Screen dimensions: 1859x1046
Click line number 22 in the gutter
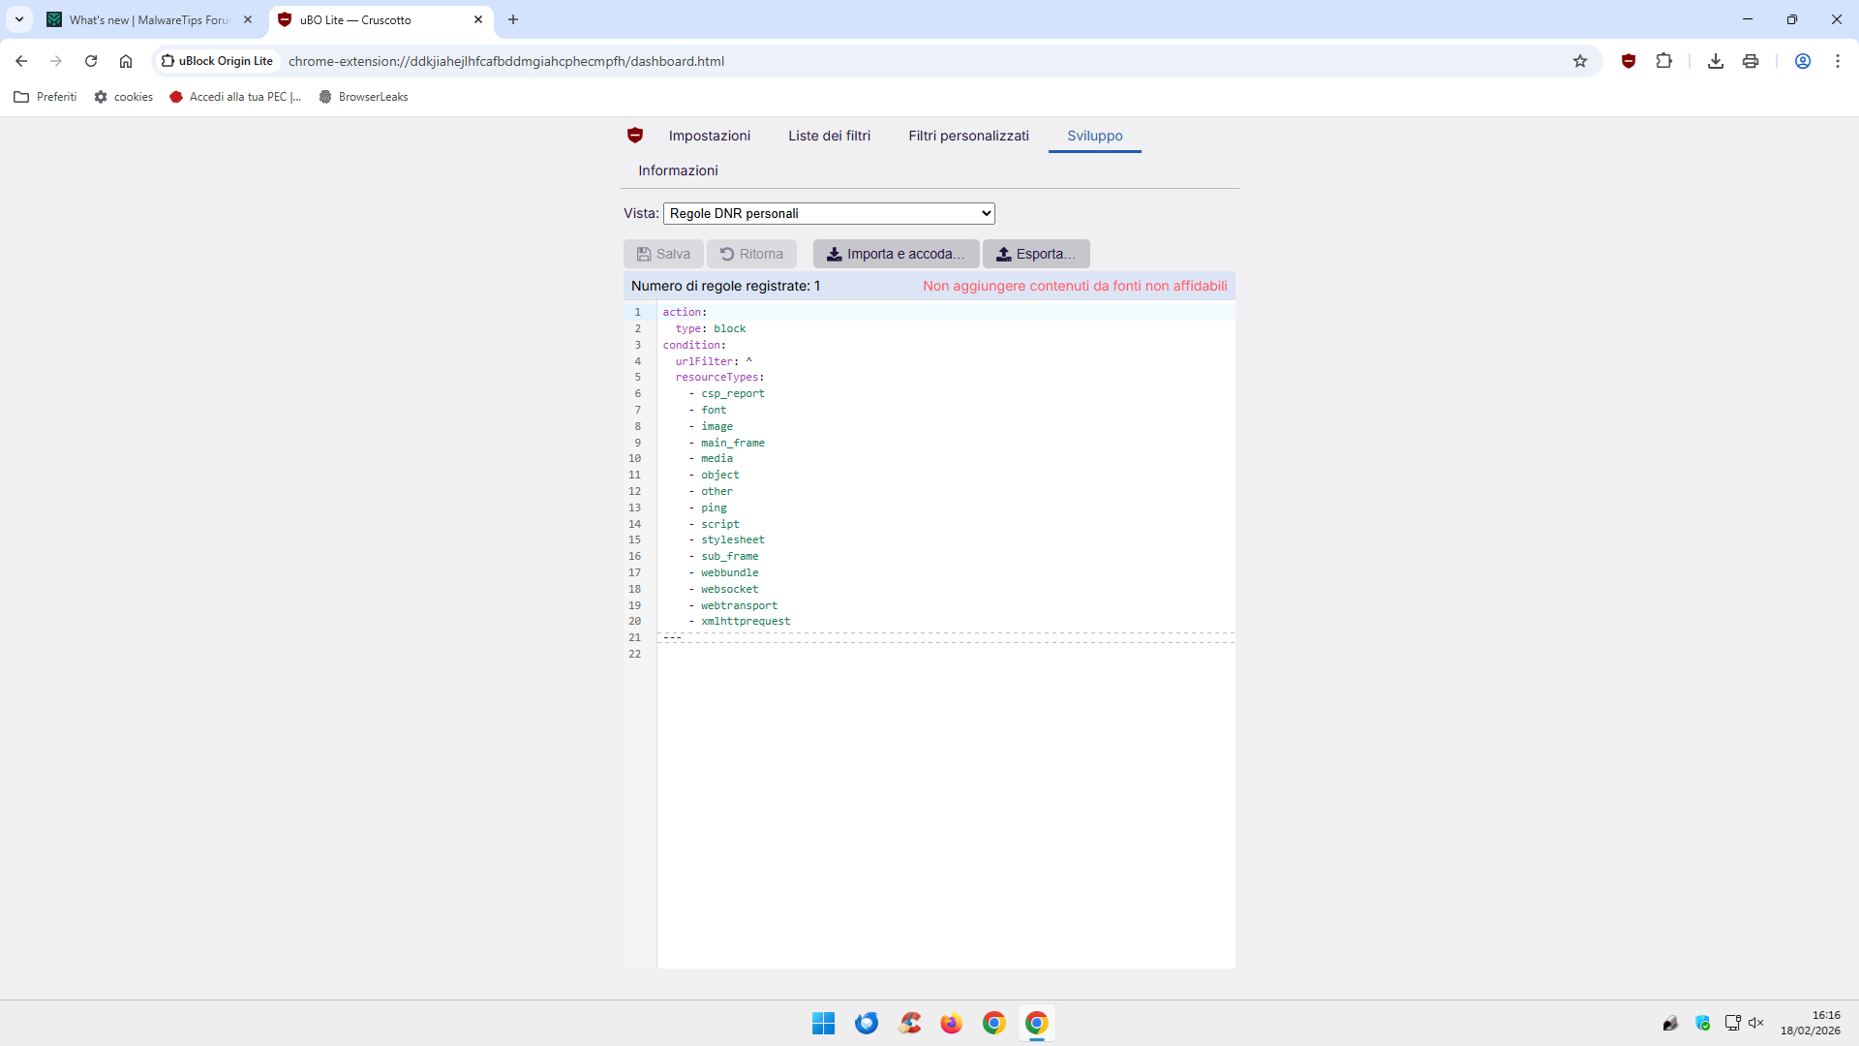[635, 655]
